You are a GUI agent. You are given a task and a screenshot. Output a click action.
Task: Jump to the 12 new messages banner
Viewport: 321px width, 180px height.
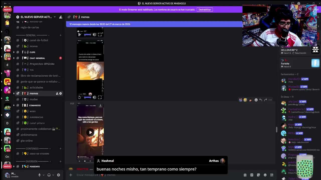click(154, 24)
